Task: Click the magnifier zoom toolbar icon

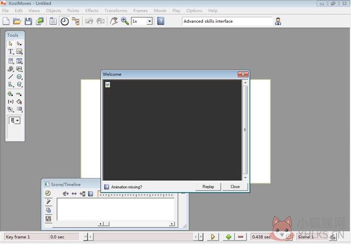Action: 125,21
